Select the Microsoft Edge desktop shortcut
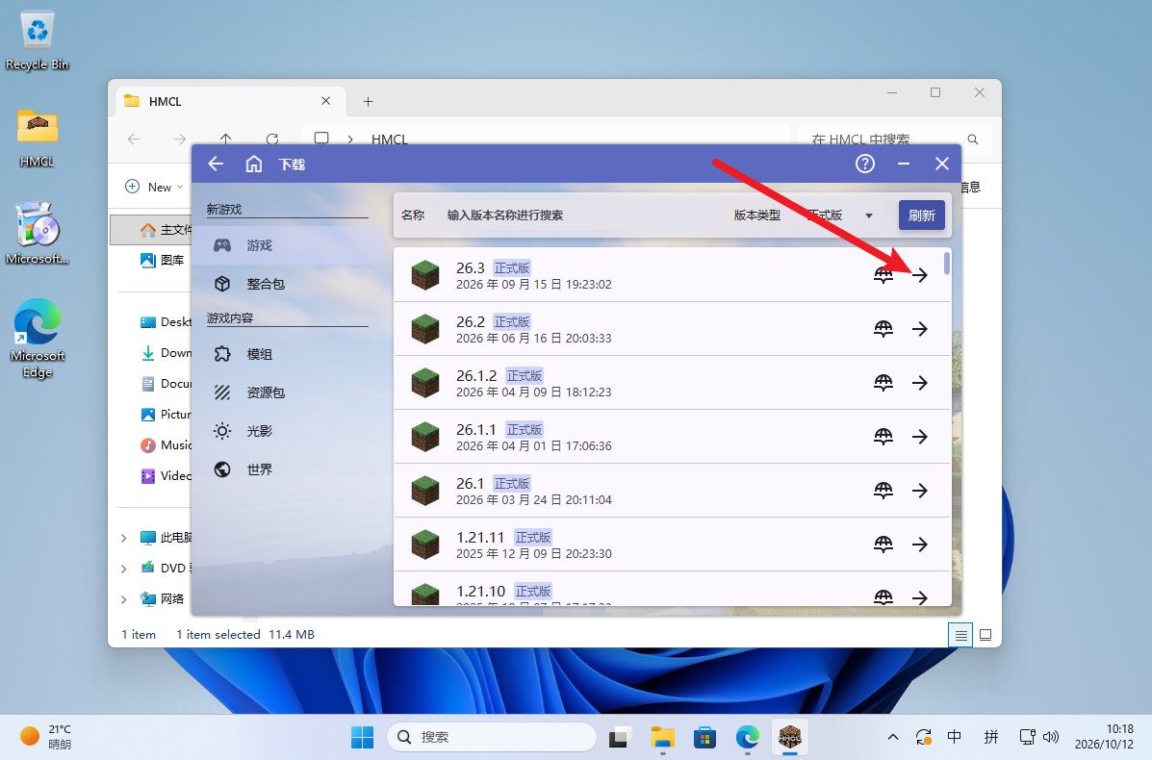The image size is (1152, 760). pyautogui.click(x=38, y=338)
